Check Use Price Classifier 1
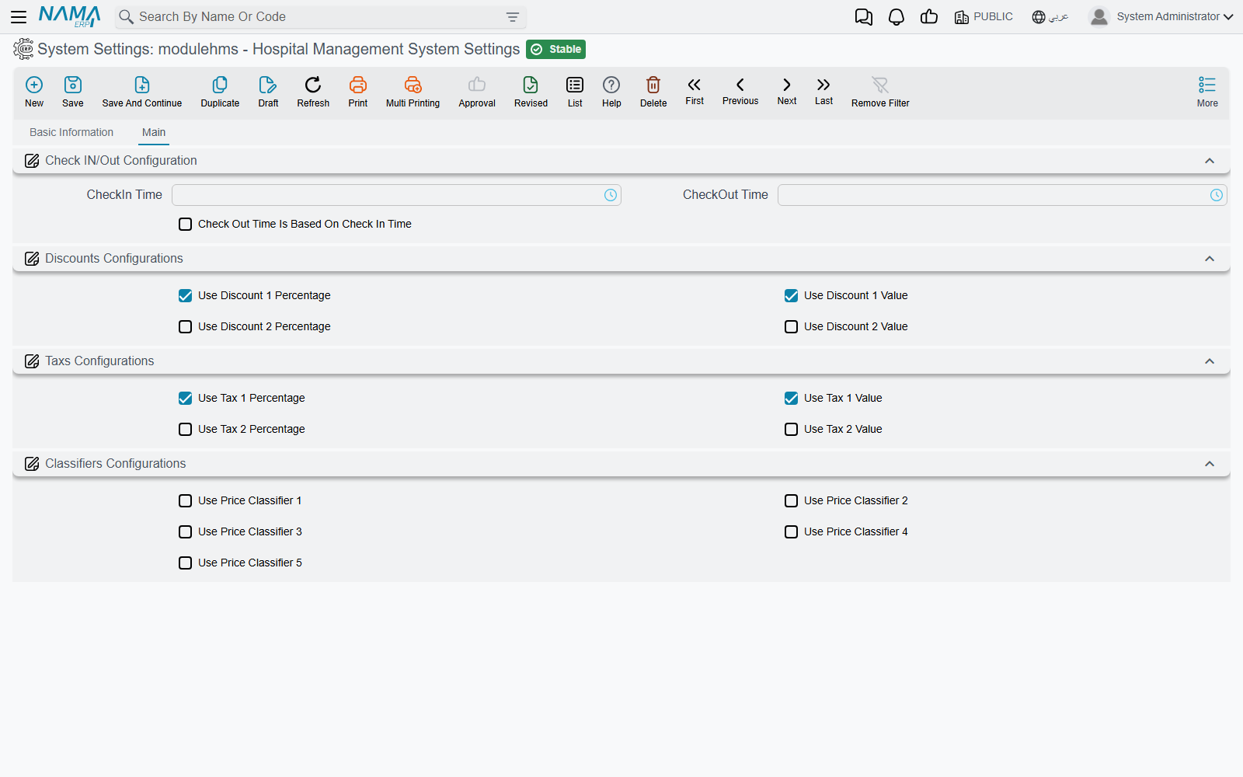 tap(185, 500)
